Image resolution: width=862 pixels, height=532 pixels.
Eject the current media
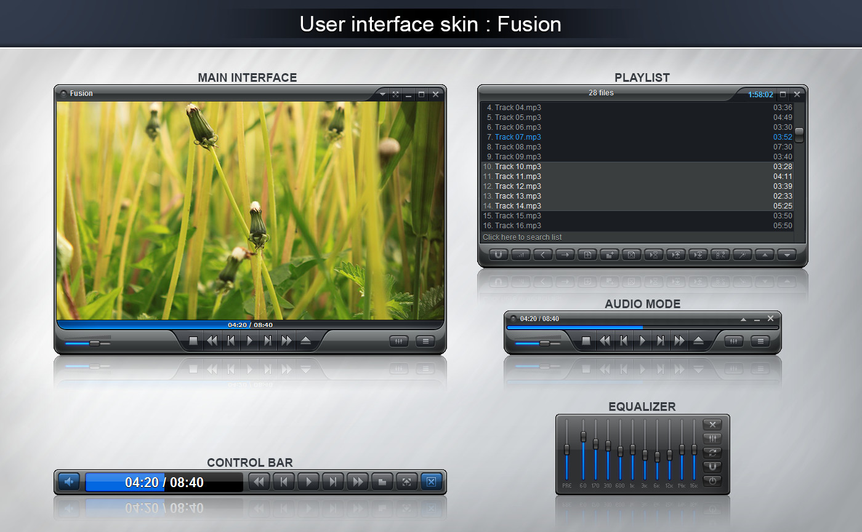(306, 341)
